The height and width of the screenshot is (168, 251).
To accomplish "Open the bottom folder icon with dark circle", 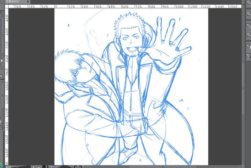I will pyautogui.click(x=249, y=56).
